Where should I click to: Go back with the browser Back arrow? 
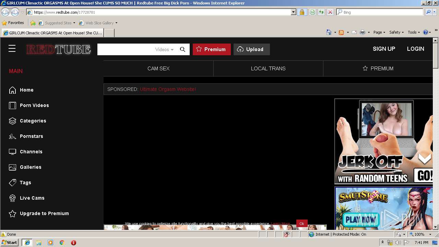(5, 12)
